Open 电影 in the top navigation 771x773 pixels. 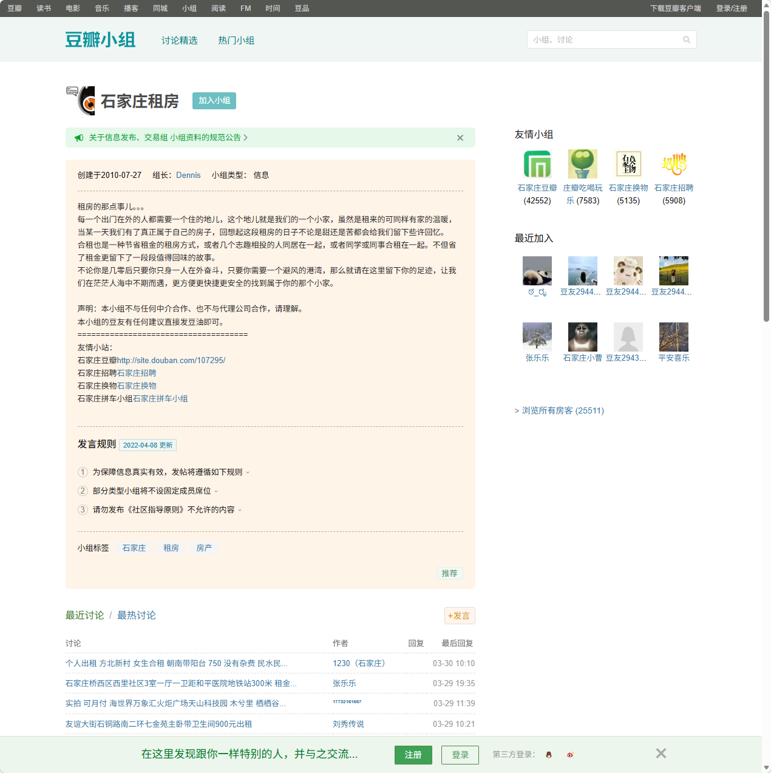click(72, 8)
